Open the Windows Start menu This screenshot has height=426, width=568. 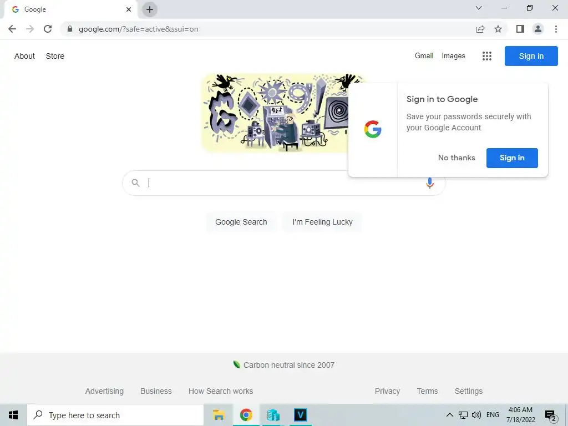(13, 415)
